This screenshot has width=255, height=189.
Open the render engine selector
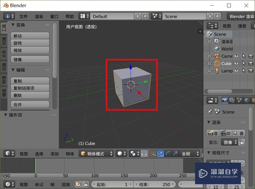pos(241,16)
